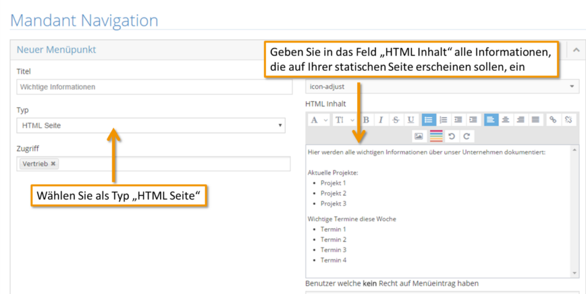The image size is (586, 294).
Task: Click the decrease indent icon
Action: click(458, 120)
